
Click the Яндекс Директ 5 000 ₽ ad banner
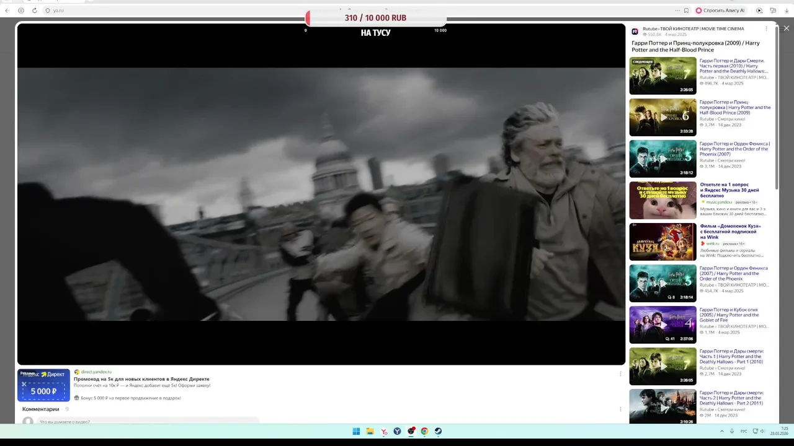pos(43,385)
